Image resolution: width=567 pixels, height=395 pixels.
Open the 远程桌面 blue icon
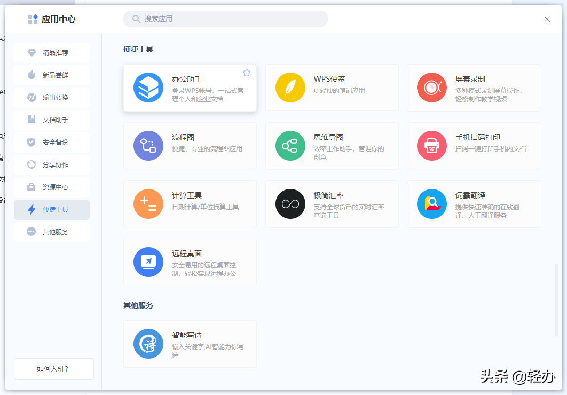[148, 262]
